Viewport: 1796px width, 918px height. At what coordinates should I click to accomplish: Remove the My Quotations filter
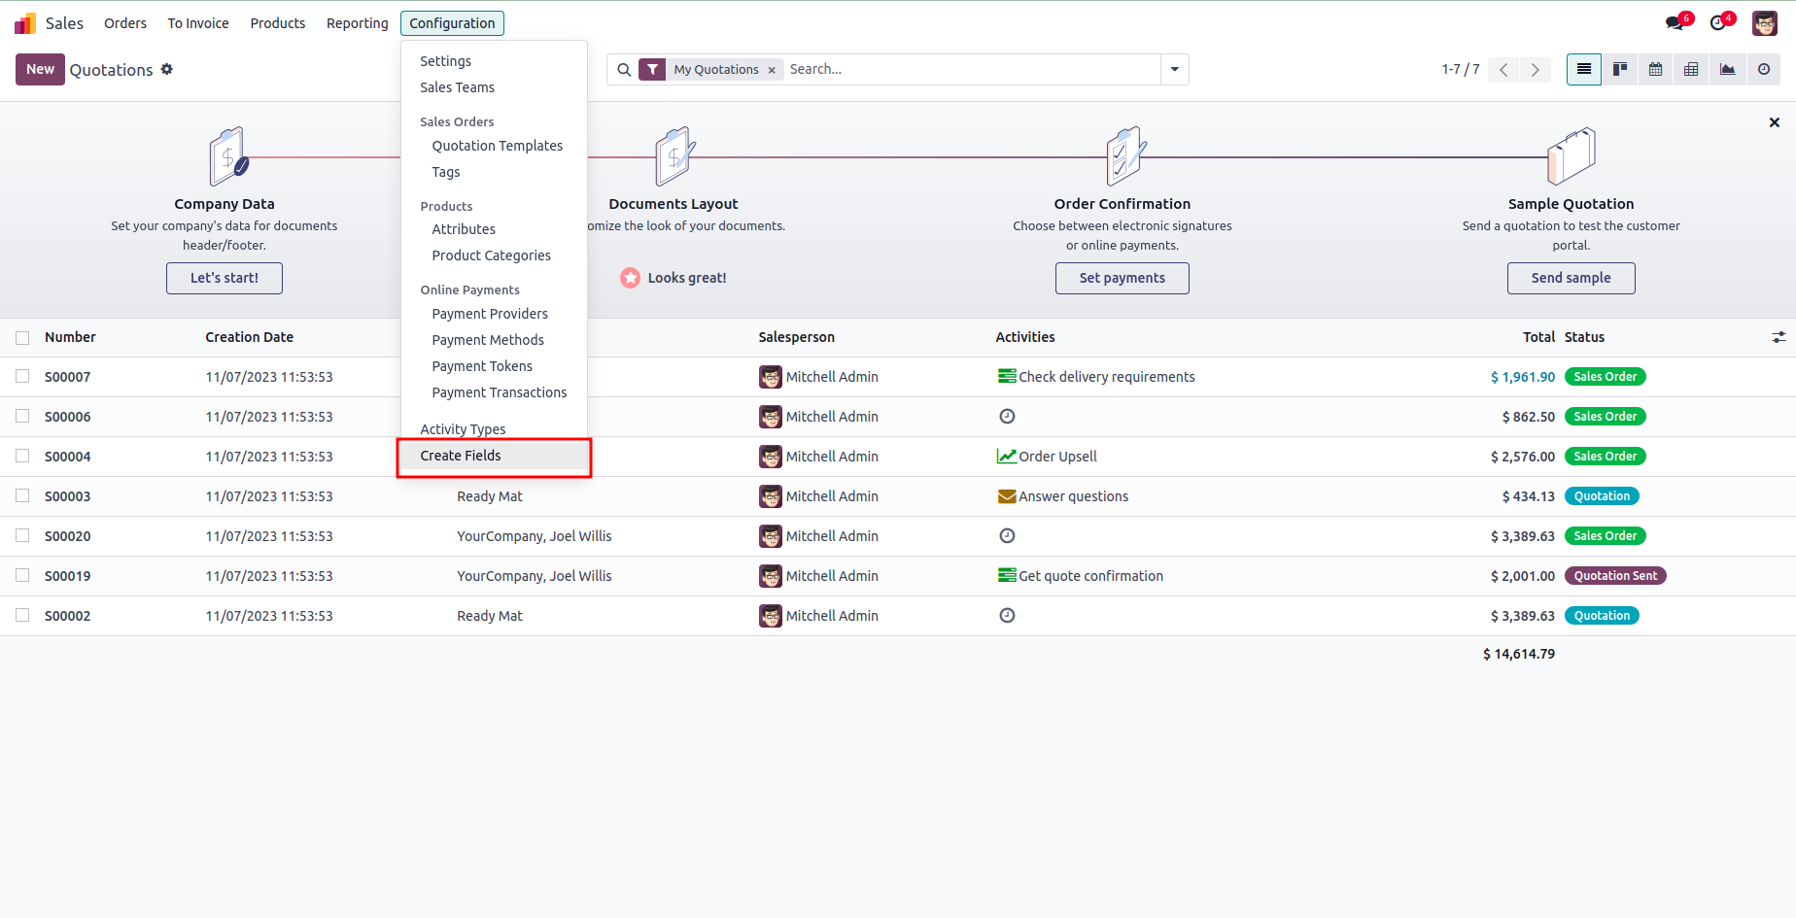[772, 70]
